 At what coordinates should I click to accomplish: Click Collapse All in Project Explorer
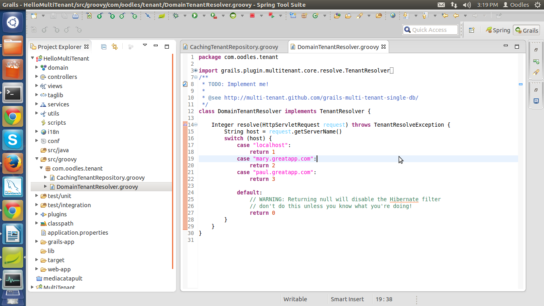pos(104,47)
